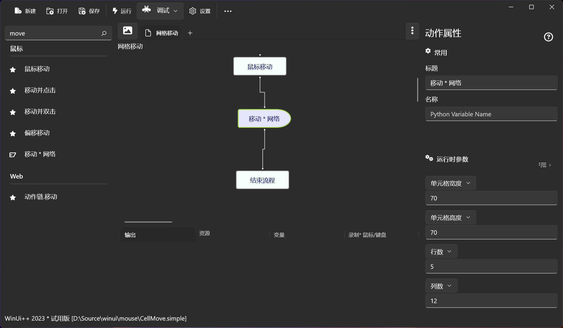Toggle the favorite star for 鼠标移动
The width and height of the screenshot is (563, 328).
12,70
